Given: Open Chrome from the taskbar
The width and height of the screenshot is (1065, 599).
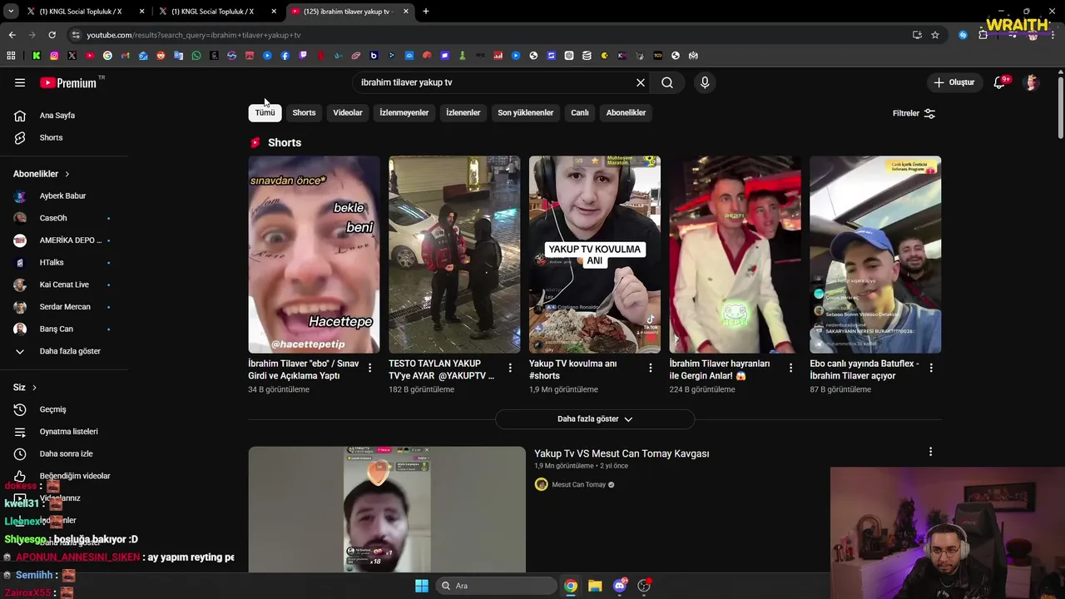Looking at the screenshot, I should pyautogui.click(x=571, y=586).
